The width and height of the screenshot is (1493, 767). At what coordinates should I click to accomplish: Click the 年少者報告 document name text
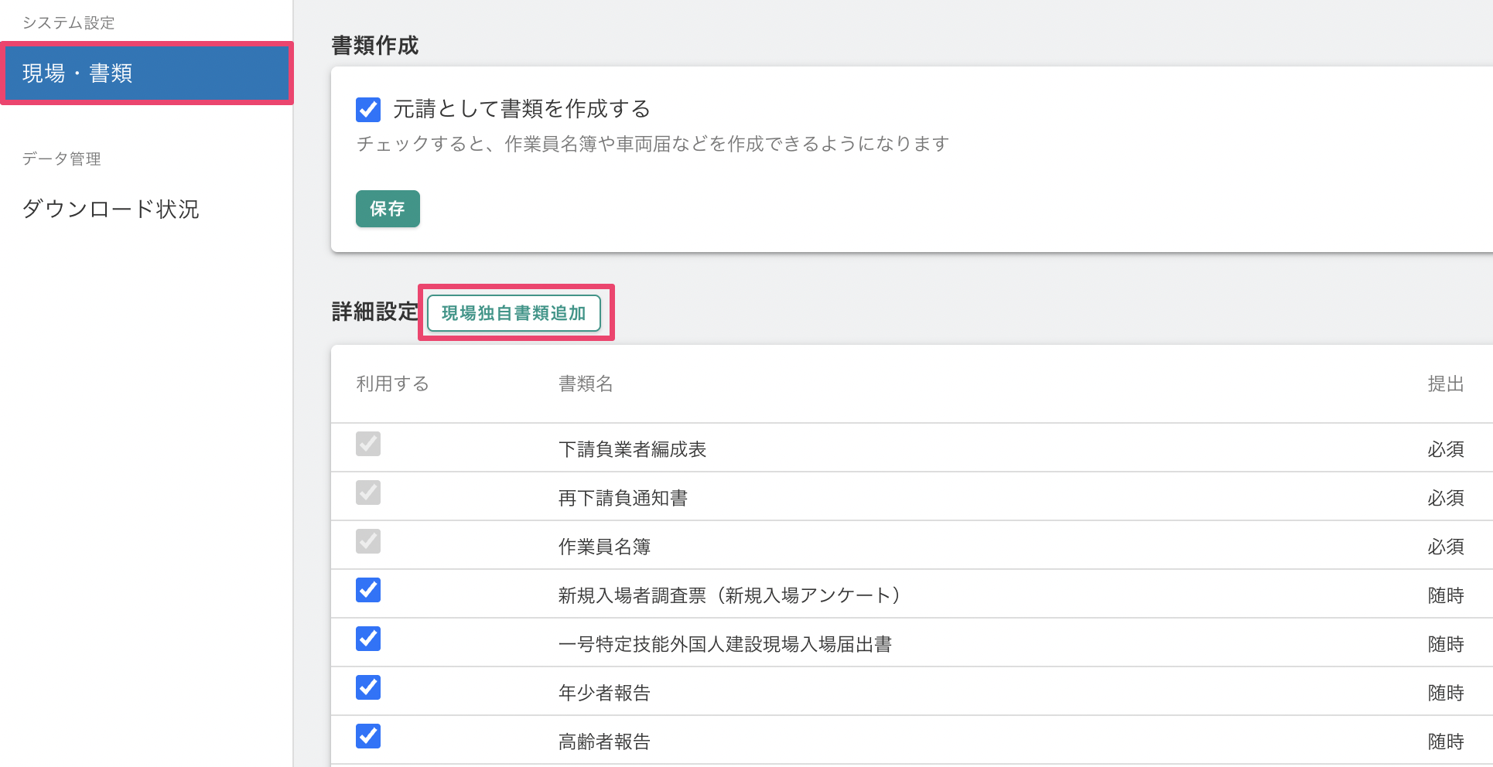(604, 693)
